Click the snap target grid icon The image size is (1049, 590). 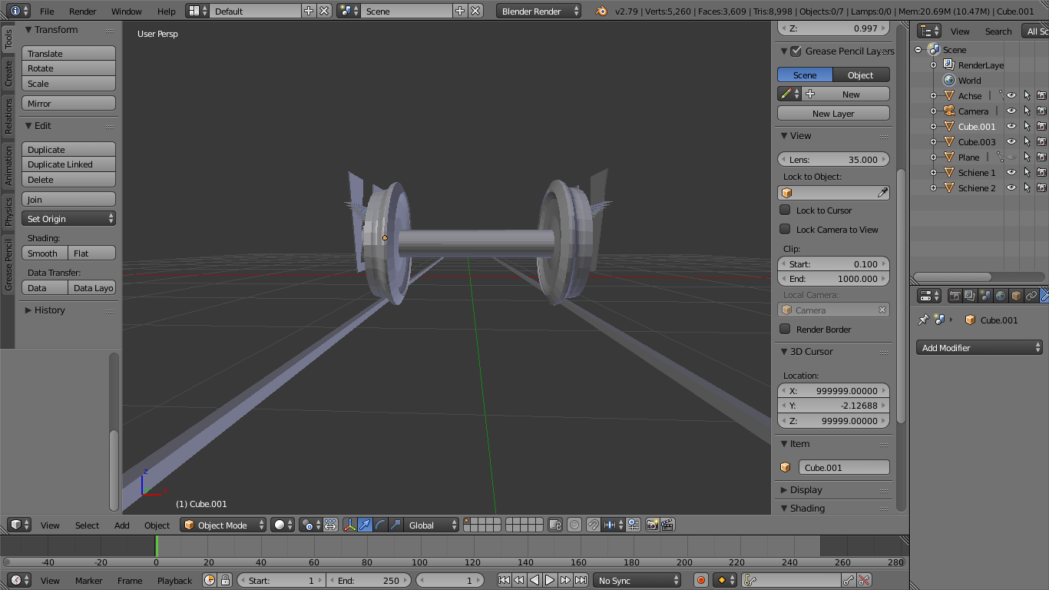(634, 525)
